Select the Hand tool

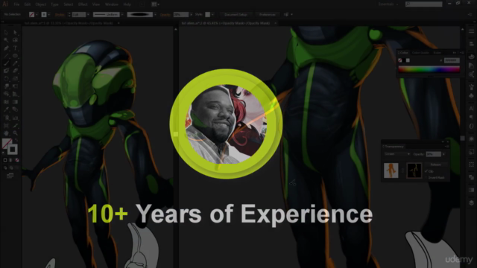6,133
